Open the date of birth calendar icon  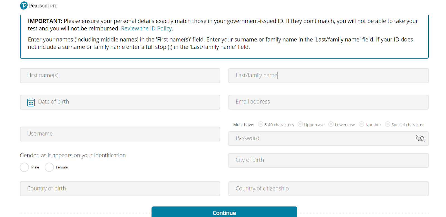tap(31, 102)
